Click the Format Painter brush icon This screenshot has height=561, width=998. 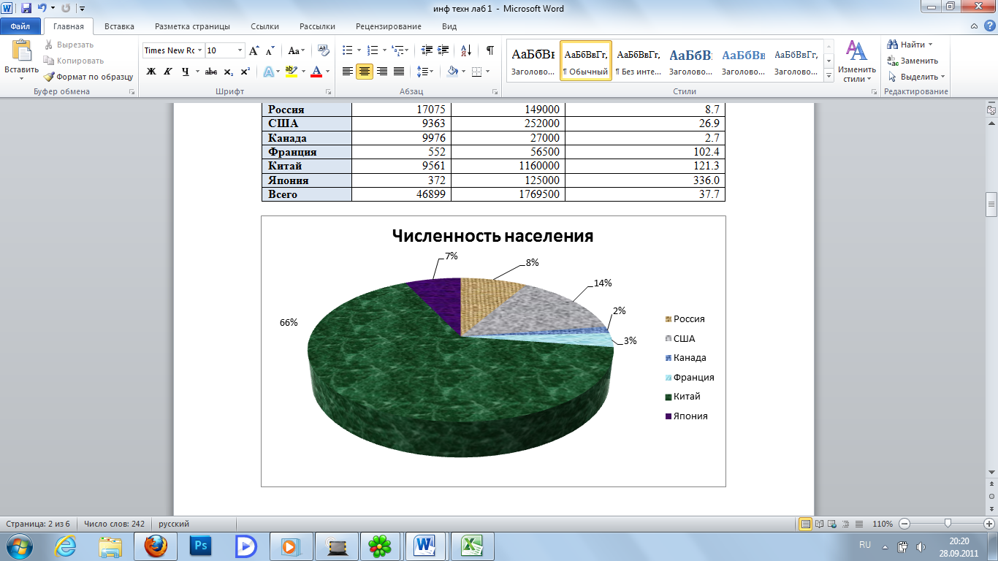49,77
